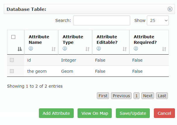Sort by Attribute Editable column arrows
Viewport: 177px width, 125px height.
click(x=125, y=49)
